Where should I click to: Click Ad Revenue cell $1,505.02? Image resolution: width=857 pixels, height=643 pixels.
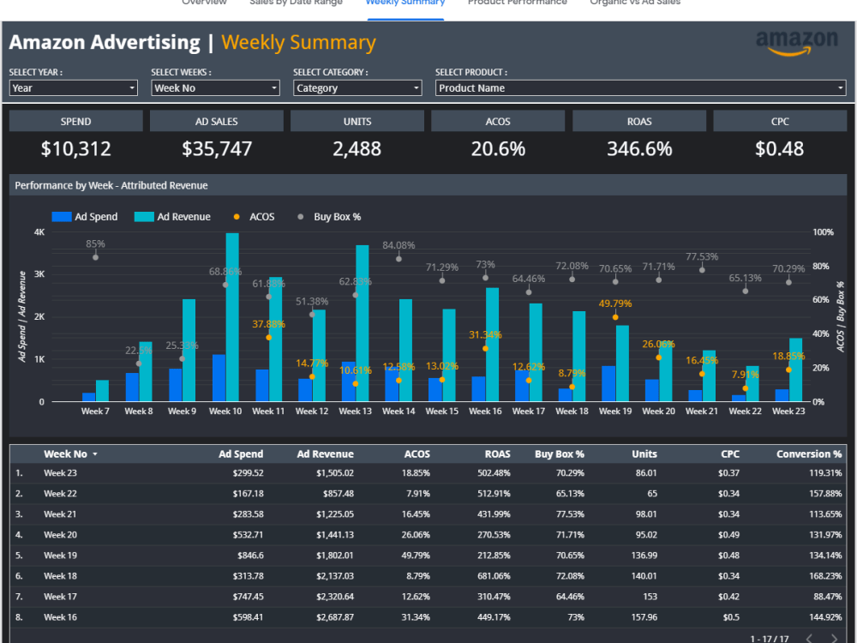[x=334, y=473]
